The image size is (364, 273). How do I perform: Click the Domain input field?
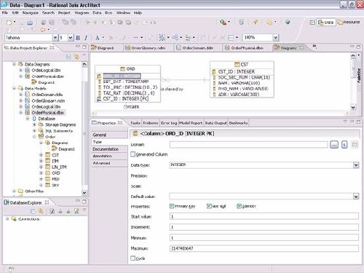click(x=249, y=145)
